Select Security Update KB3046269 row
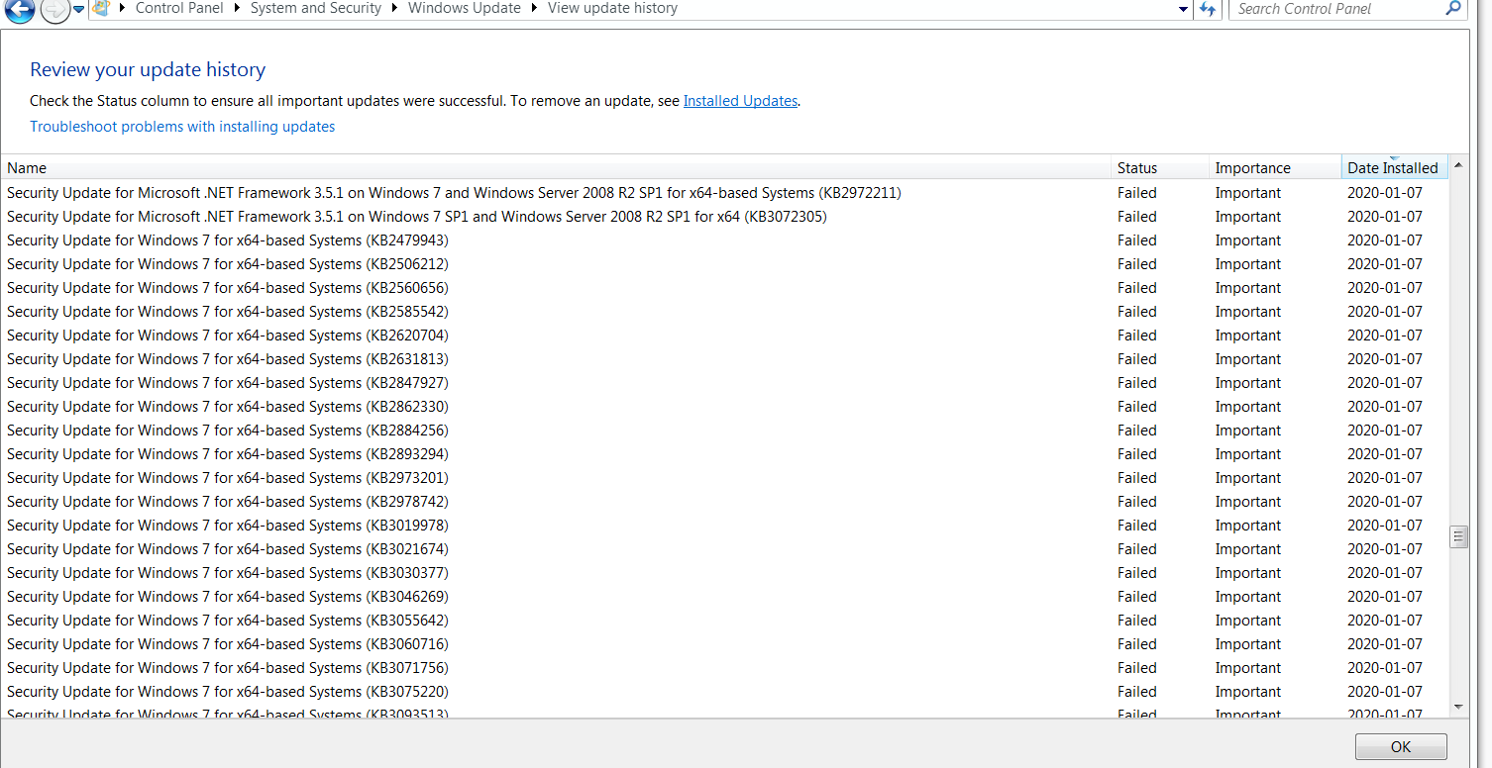 pos(724,597)
